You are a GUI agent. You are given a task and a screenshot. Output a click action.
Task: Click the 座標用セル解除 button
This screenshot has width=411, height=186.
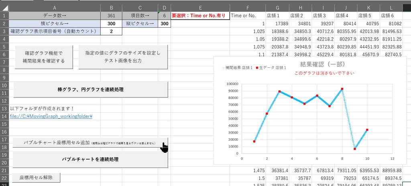[36, 178]
